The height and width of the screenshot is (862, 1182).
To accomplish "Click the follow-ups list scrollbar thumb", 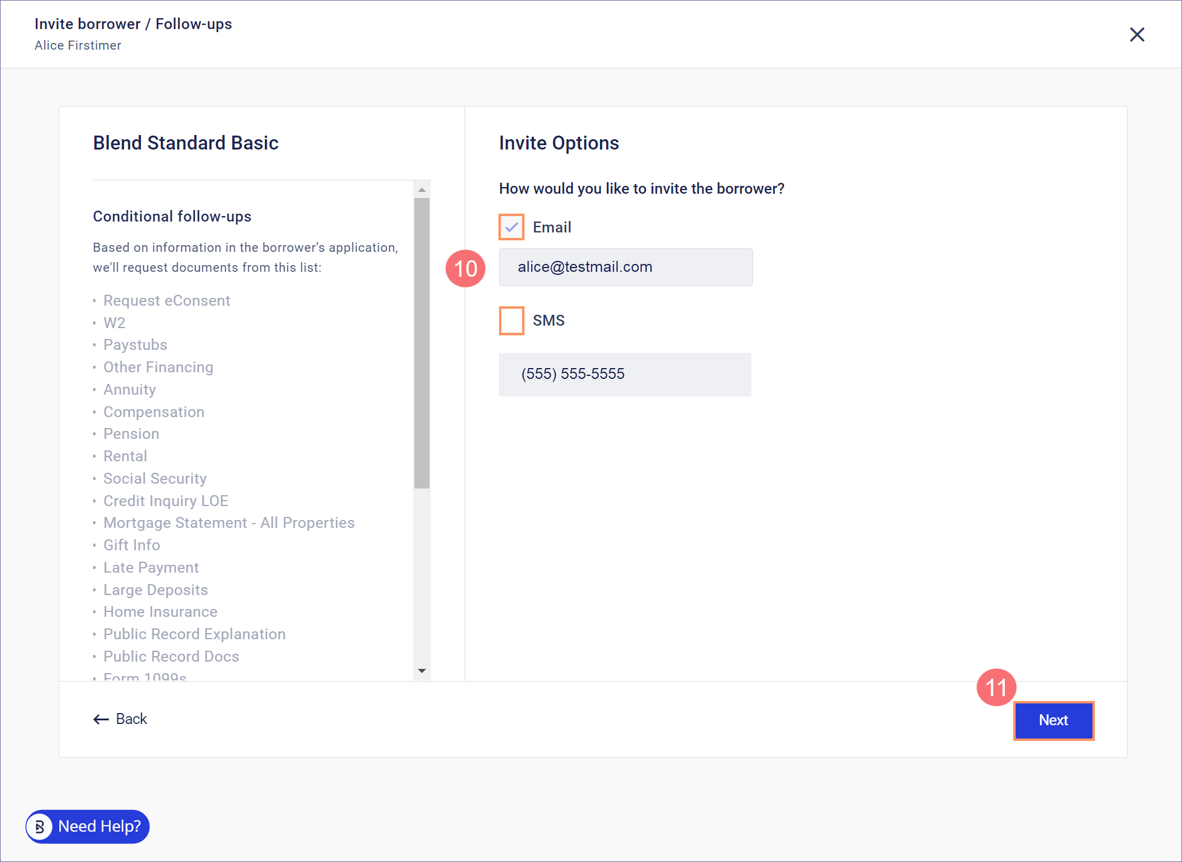I will tap(422, 342).
